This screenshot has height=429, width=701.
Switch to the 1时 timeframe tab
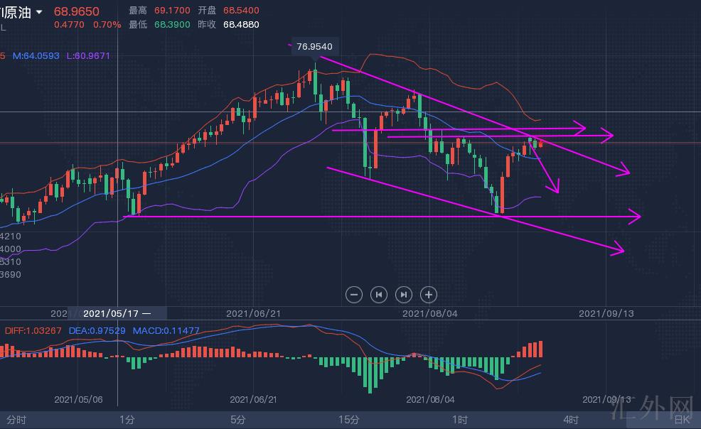tap(459, 420)
